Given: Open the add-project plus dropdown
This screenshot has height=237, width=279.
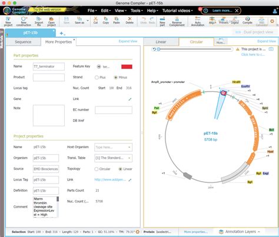Looking at the screenshot, I should (62, 34).
